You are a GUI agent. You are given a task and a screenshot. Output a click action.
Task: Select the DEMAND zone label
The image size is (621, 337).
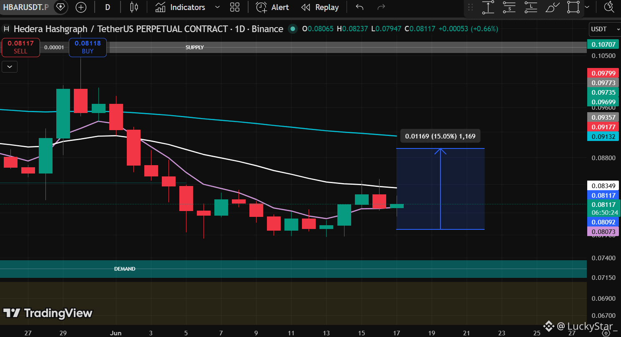125,269
